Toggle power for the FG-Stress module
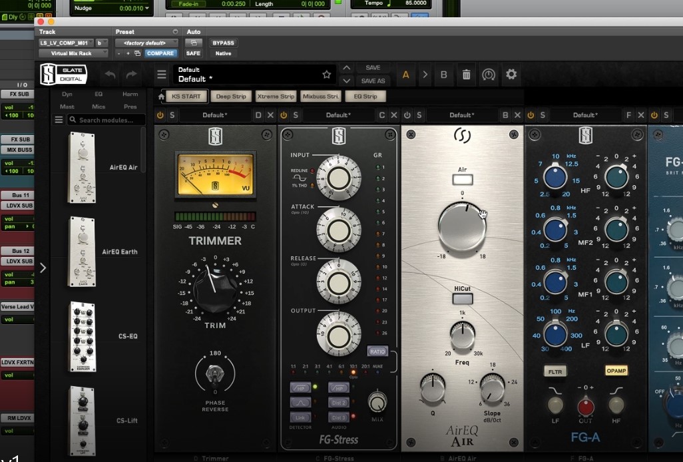The image size is (683, 462). point(284,115)
